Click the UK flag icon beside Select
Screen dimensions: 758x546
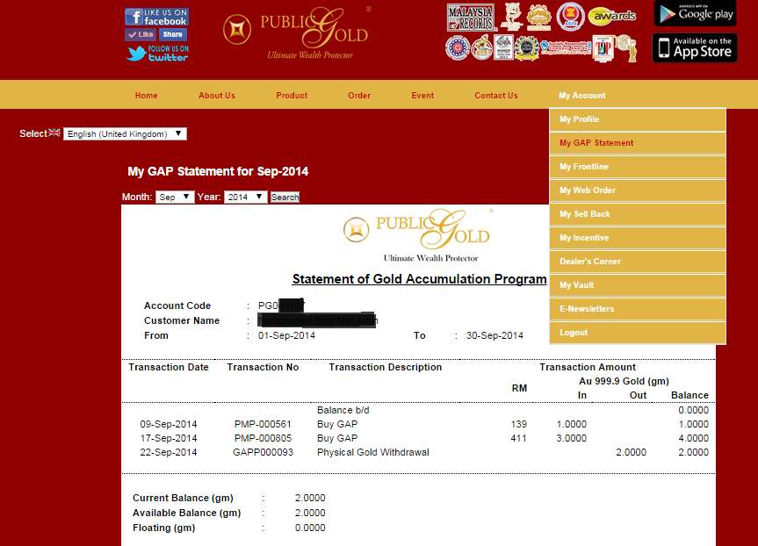[x=54, y=133]
